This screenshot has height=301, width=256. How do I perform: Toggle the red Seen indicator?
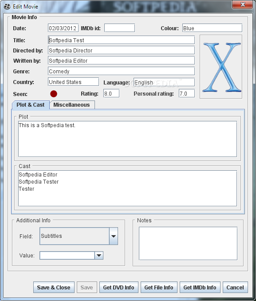(x=54, y=94)
